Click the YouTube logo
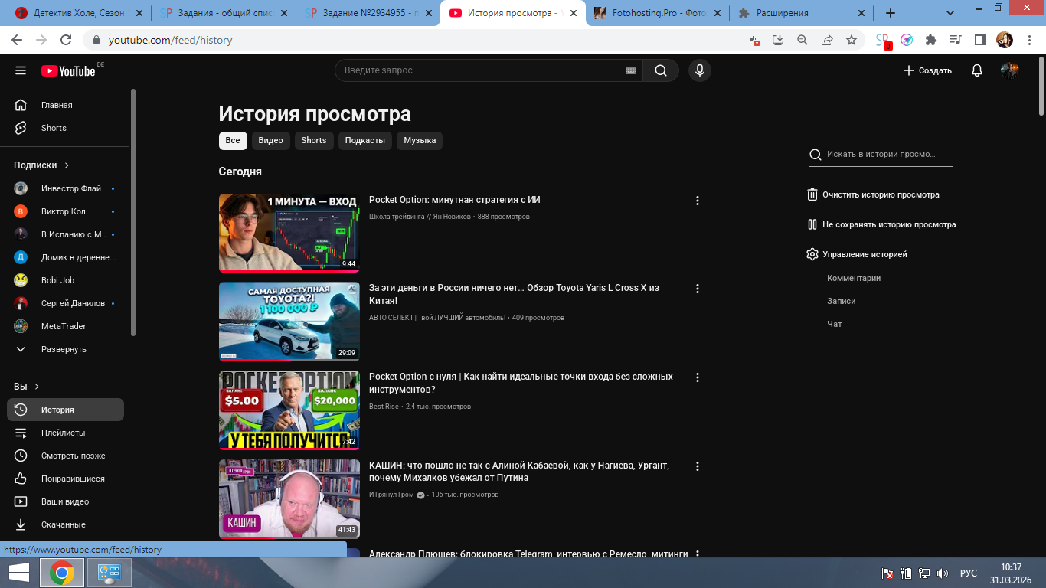 69,71
